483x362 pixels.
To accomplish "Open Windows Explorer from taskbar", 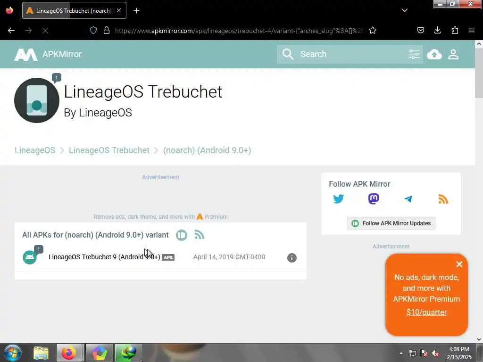I will pyautogui.click(x=41, y=353).
